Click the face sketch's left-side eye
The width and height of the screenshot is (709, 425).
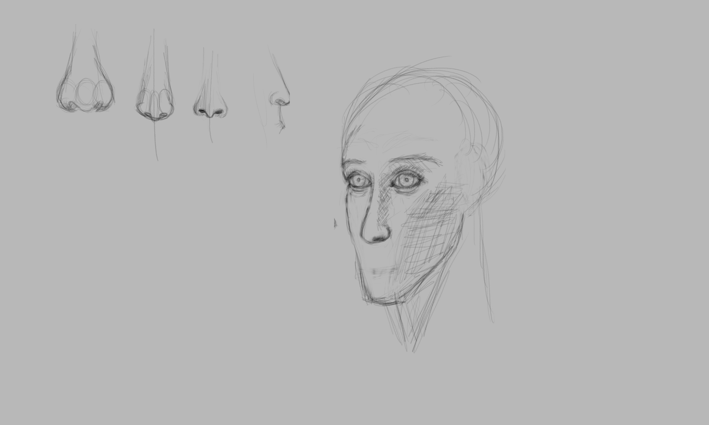tap(358, 180)
